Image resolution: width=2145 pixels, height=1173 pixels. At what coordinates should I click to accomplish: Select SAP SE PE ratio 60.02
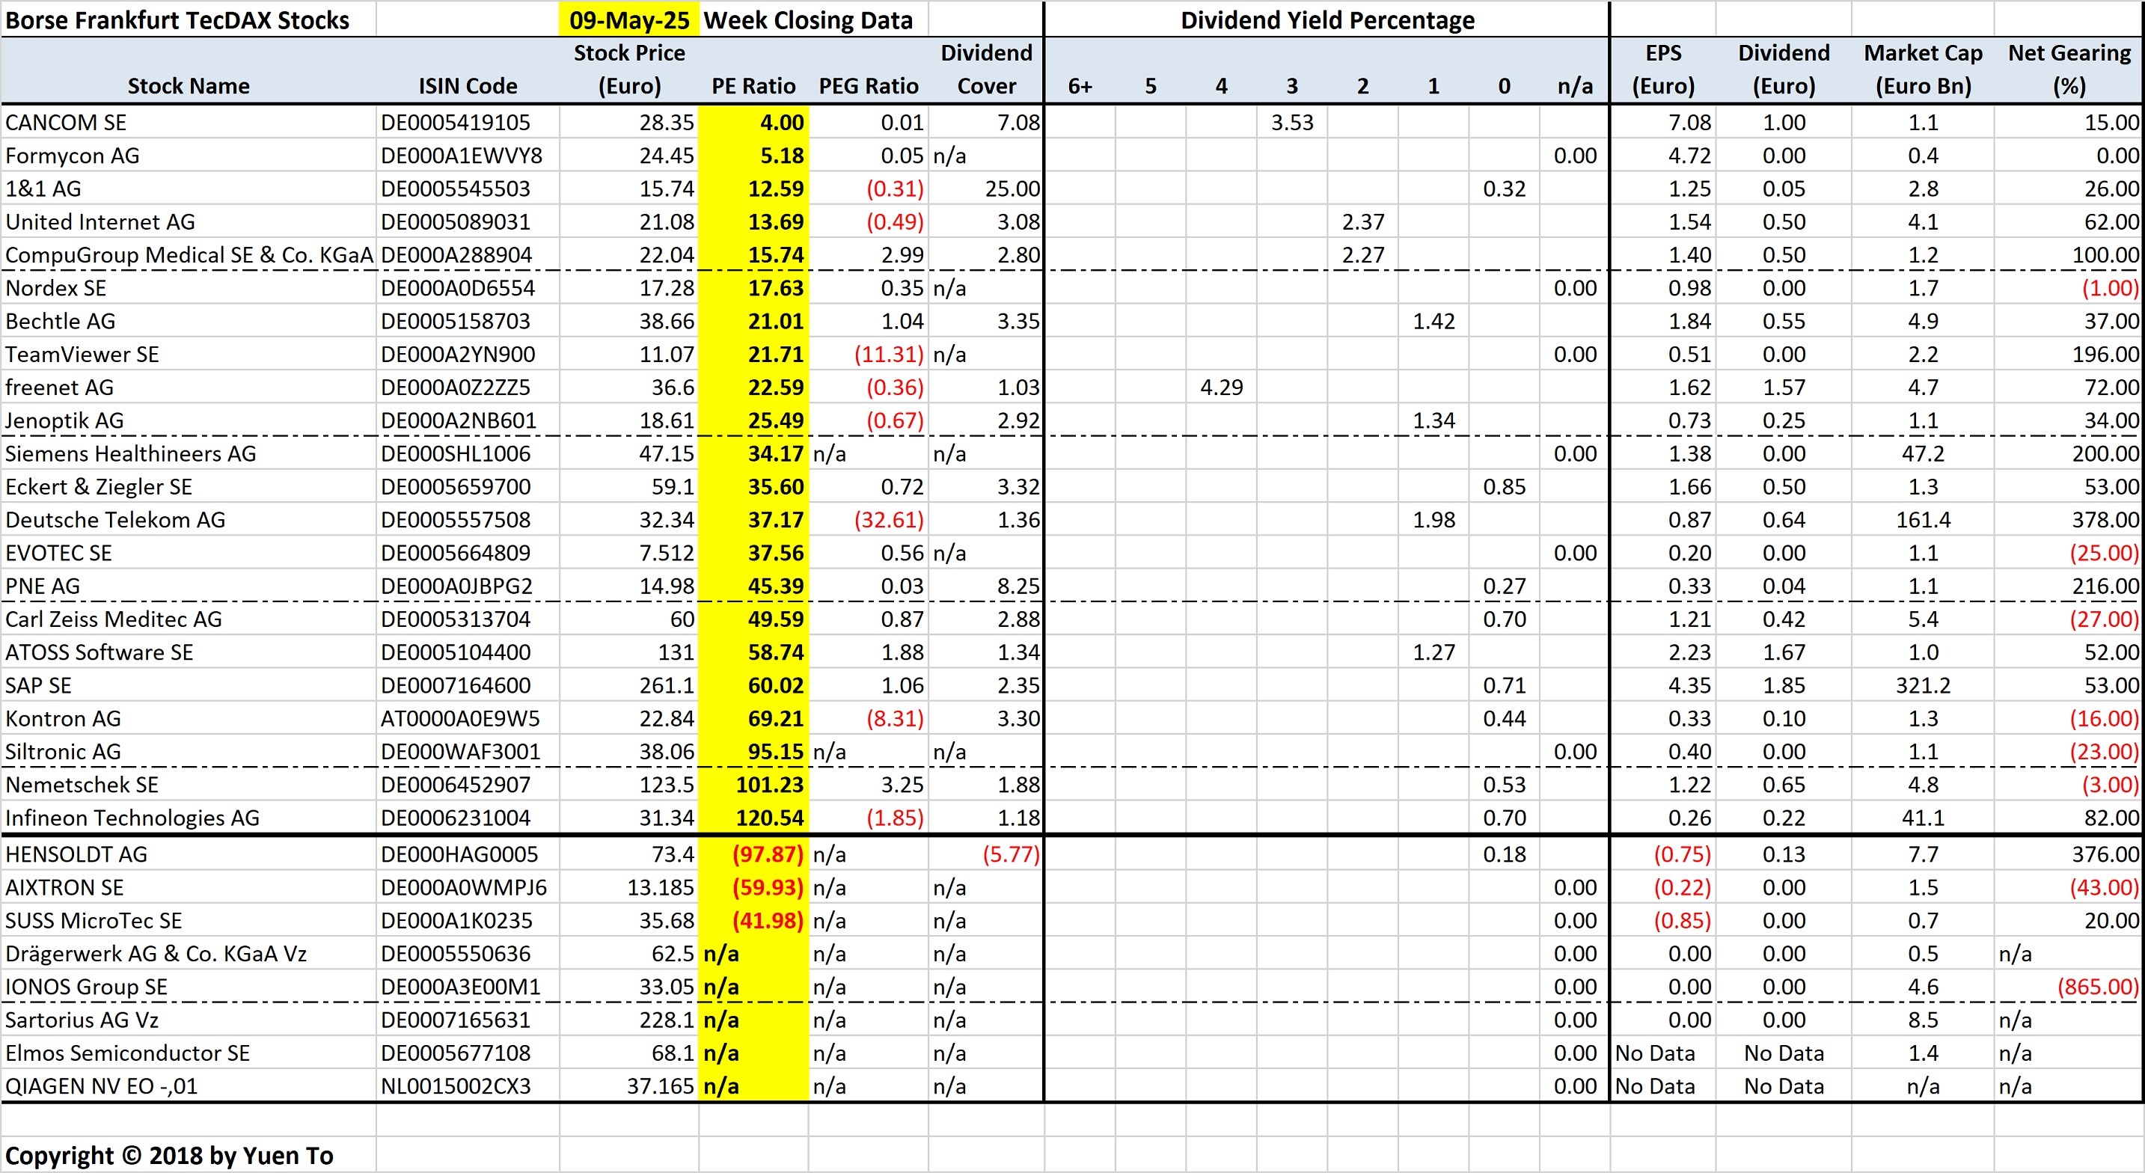pos(753,686)
